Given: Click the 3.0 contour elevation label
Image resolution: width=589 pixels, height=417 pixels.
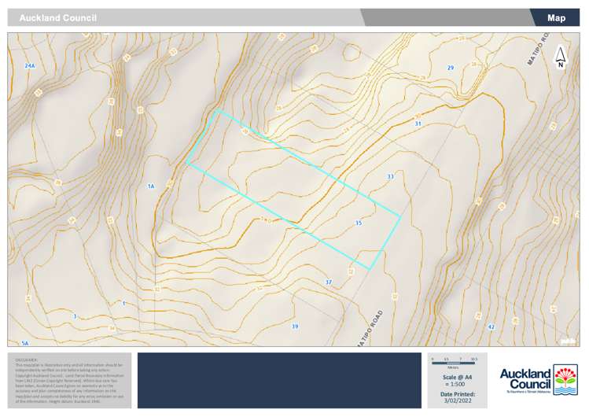Looking at the screenshot, I should pos(266,220).
